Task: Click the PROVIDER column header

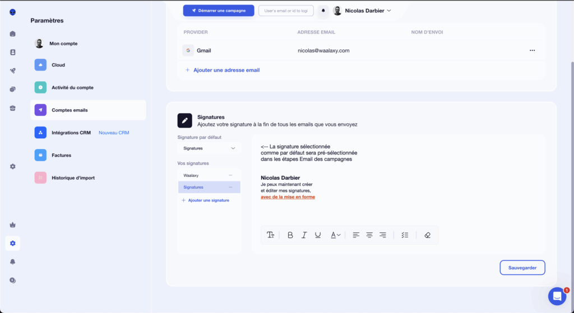Action: click(x=196, y=32)
